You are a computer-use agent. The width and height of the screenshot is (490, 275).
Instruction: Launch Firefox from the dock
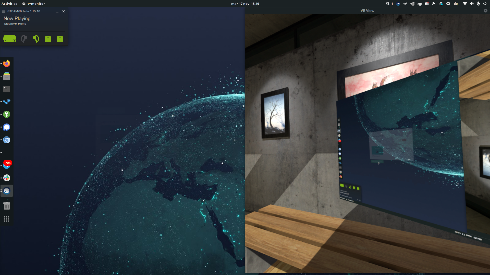[x=7, y=63]
